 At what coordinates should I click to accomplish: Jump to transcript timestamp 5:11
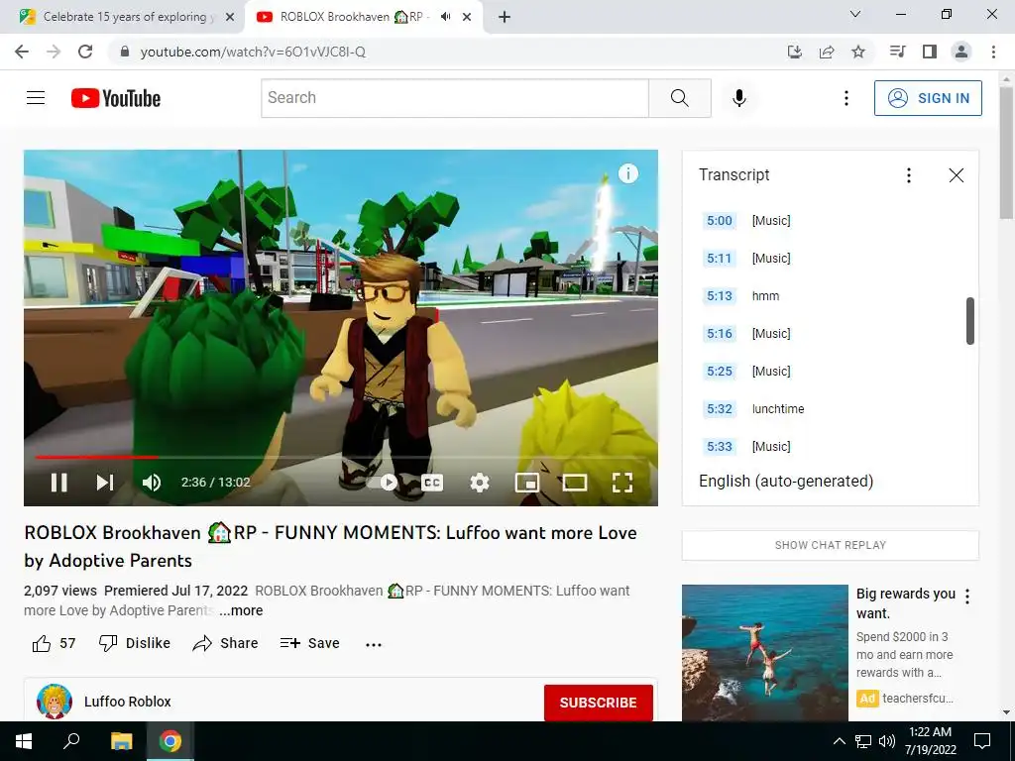click(x=720, y=259)
